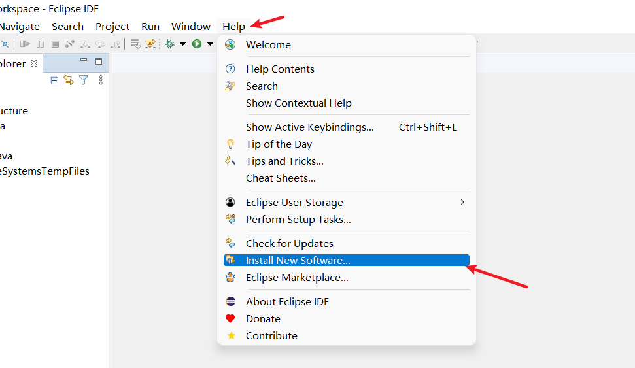Viewport: 635px width, 368px height.
Task: Open the explorer filter funnel icon
Action: [x=84, y=80]
